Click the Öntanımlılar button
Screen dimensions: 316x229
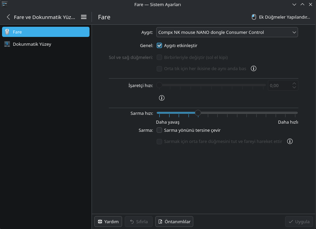point(174,222)
